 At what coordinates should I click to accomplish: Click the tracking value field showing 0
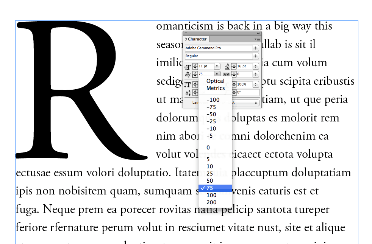(x=244, y=74)
